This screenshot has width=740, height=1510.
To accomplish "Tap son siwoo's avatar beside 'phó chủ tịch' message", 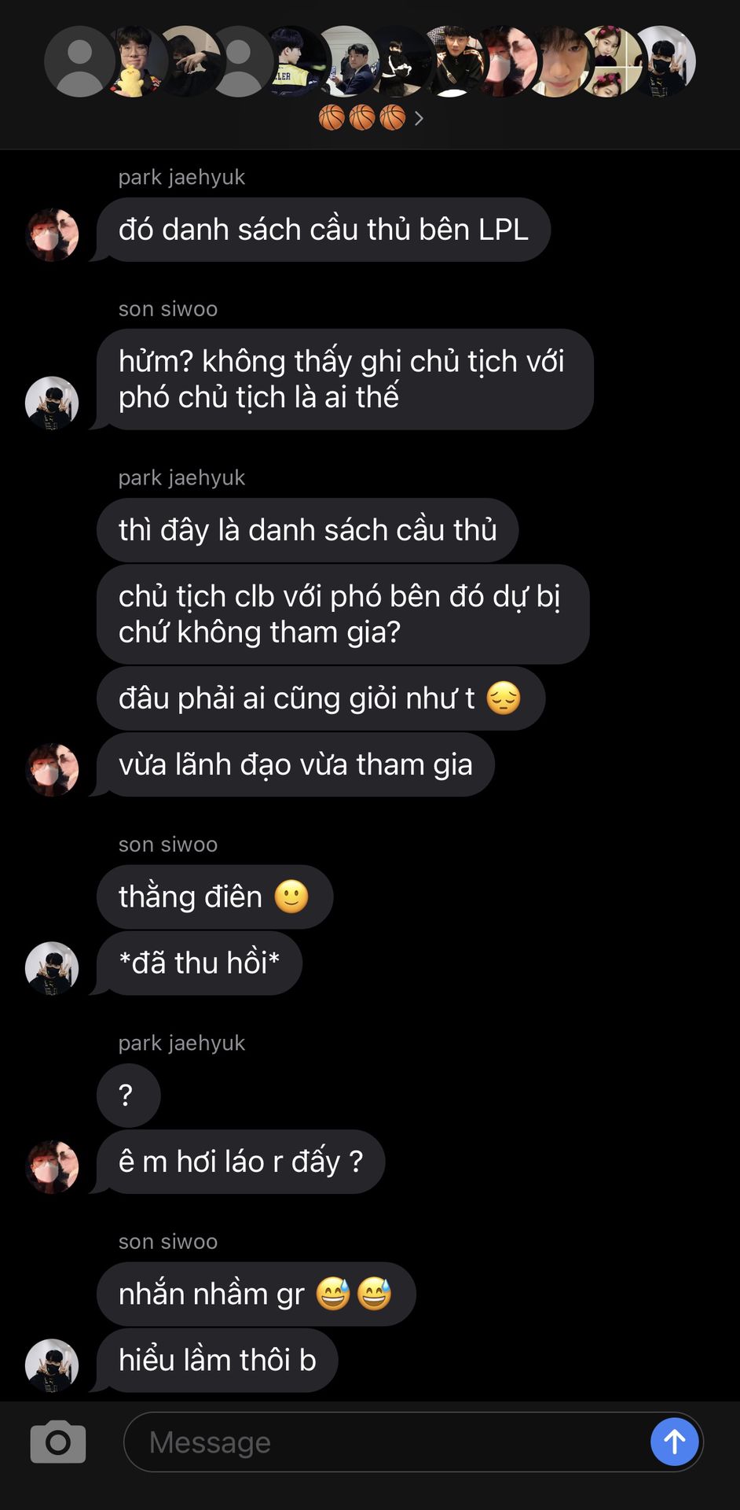I will 52,403.
